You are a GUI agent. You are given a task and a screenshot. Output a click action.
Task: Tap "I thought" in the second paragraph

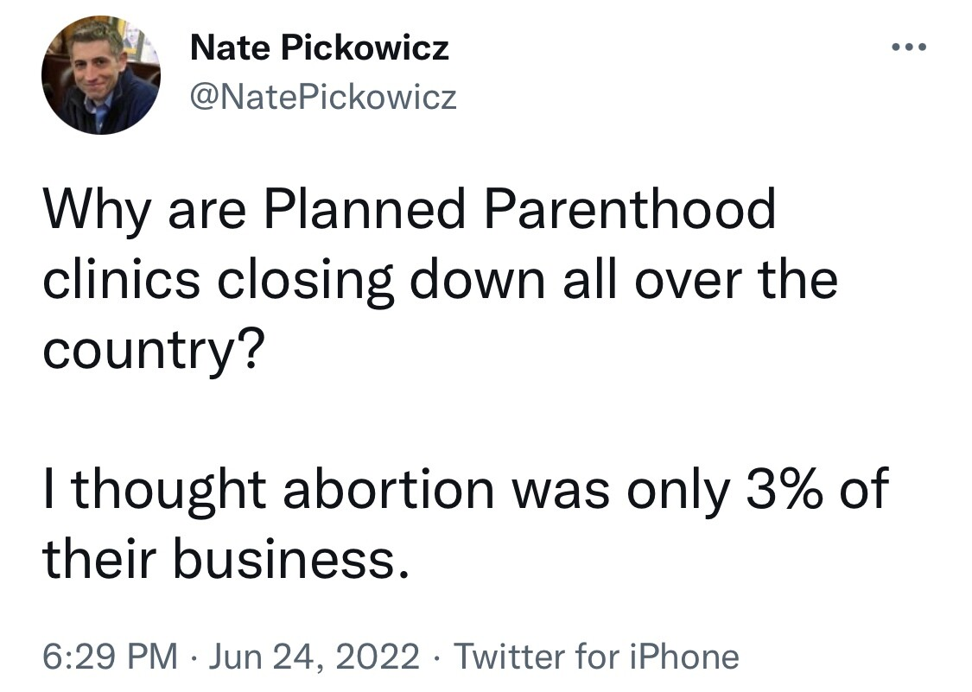pos(156,490)
